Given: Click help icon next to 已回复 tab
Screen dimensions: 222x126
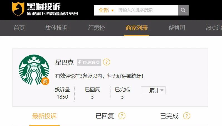Looking at the screenshot, I should click(122, 116).
